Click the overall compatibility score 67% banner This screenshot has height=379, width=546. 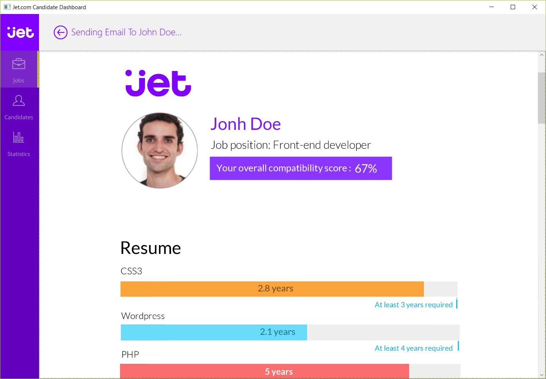point(301,168)
